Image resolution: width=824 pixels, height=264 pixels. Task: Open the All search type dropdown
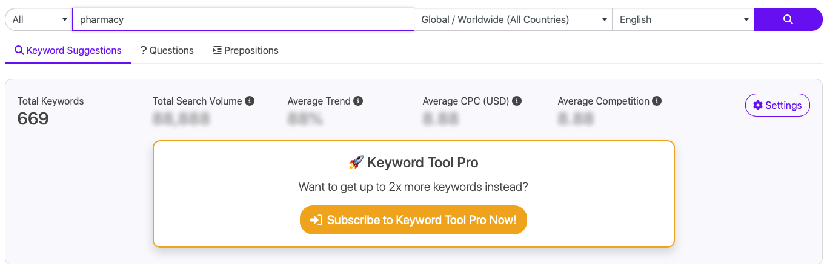point(39,19)
